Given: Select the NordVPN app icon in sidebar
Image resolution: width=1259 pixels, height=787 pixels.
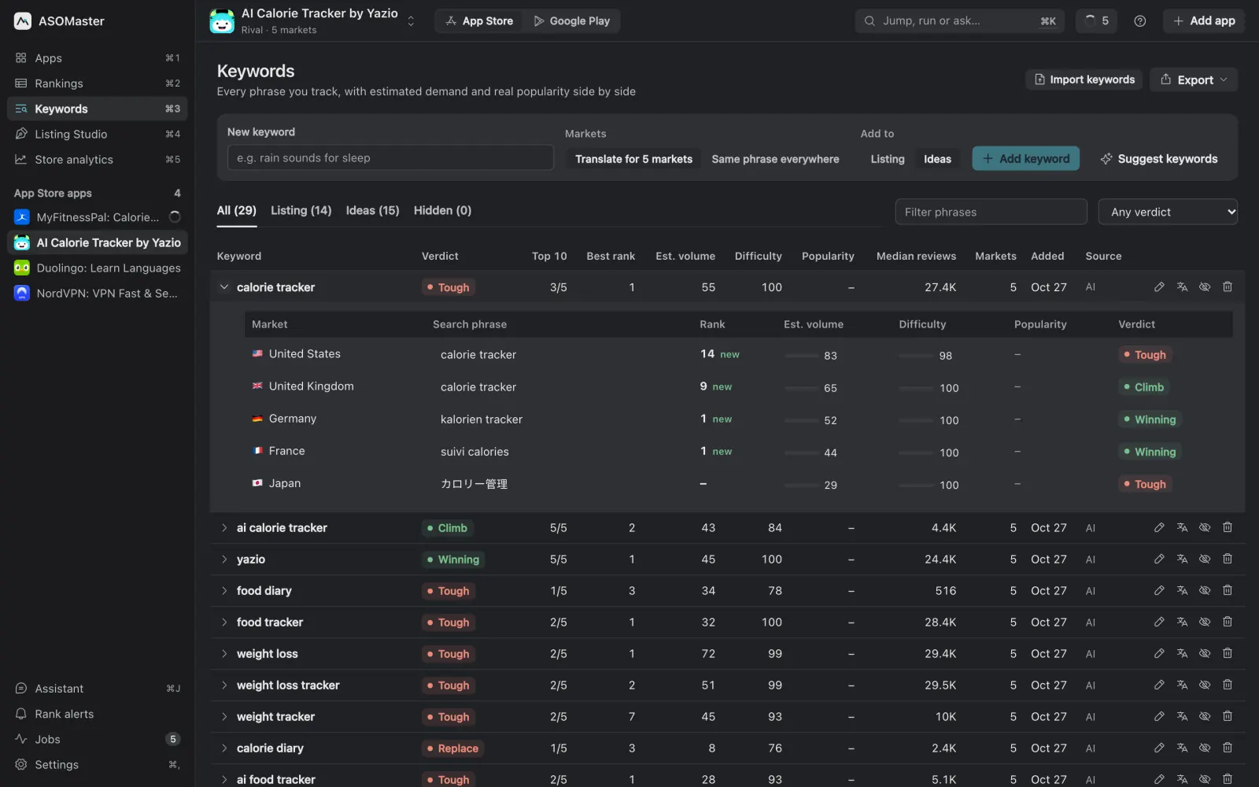Looking at the screenshot, I should tap(22, 294).
